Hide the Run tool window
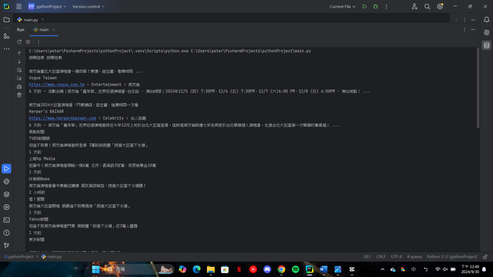Viewport: 493px width, 277px height. tap(473, 29)
